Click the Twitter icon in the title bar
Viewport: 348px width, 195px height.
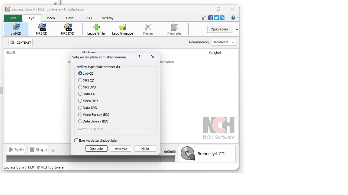click(x=216, y=18)
